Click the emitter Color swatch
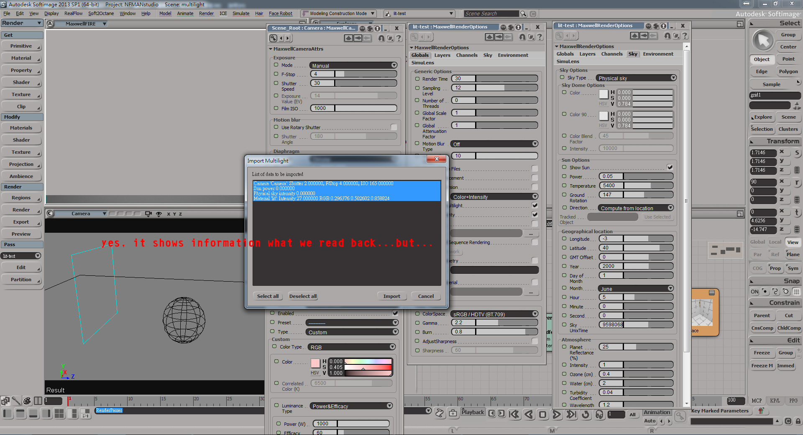This screenshot has height=435, width=803. [x=315, y=363]
